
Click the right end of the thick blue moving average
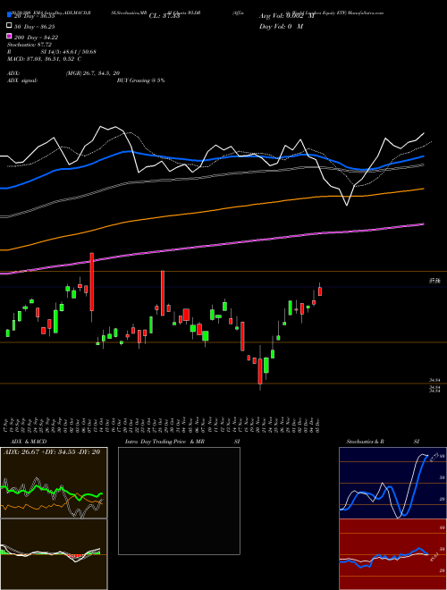click(423, 156)
